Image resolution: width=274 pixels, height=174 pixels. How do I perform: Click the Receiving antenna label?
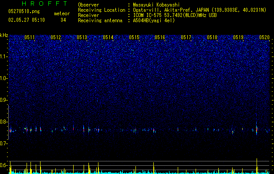100,20
